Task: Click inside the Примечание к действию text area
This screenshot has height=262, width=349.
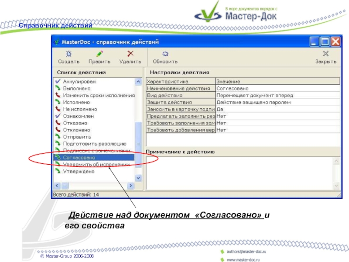Action: click(239, 173)
